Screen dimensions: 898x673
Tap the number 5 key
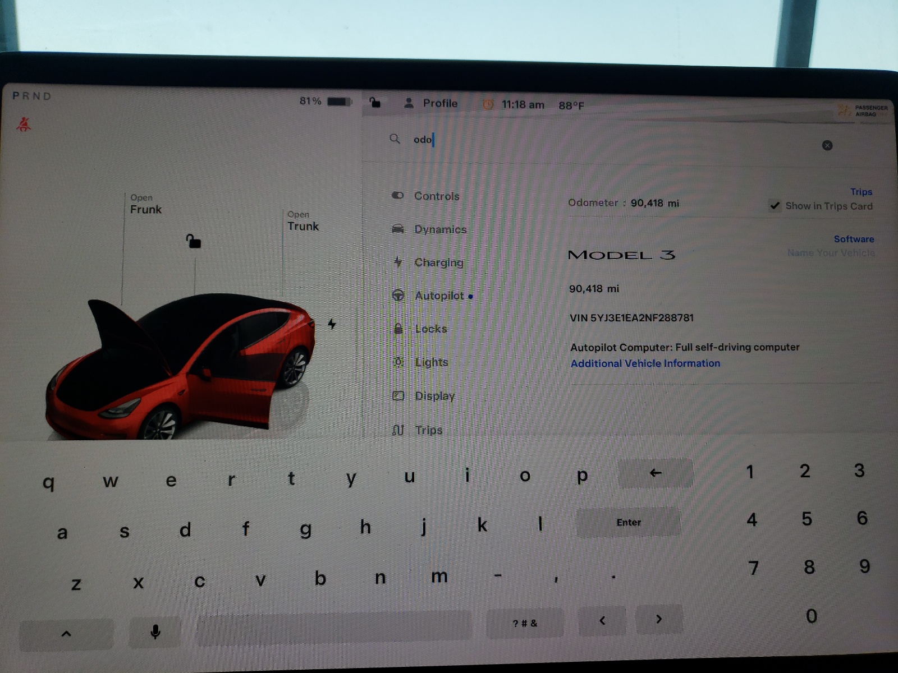tap(807, 519)
